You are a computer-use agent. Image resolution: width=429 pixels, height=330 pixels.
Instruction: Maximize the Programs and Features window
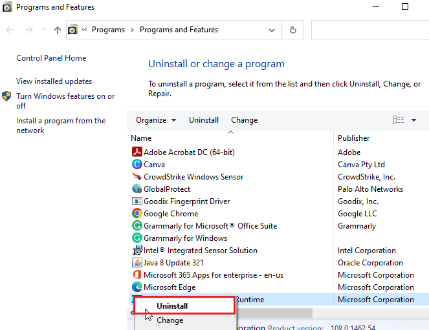[x=405, y=6]
